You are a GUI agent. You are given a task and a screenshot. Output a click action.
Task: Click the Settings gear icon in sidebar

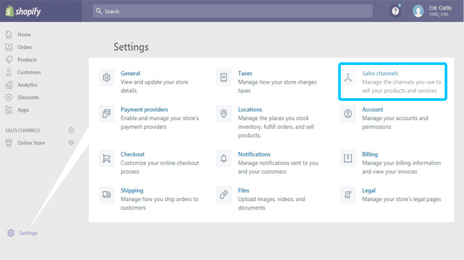pos(11,233)
